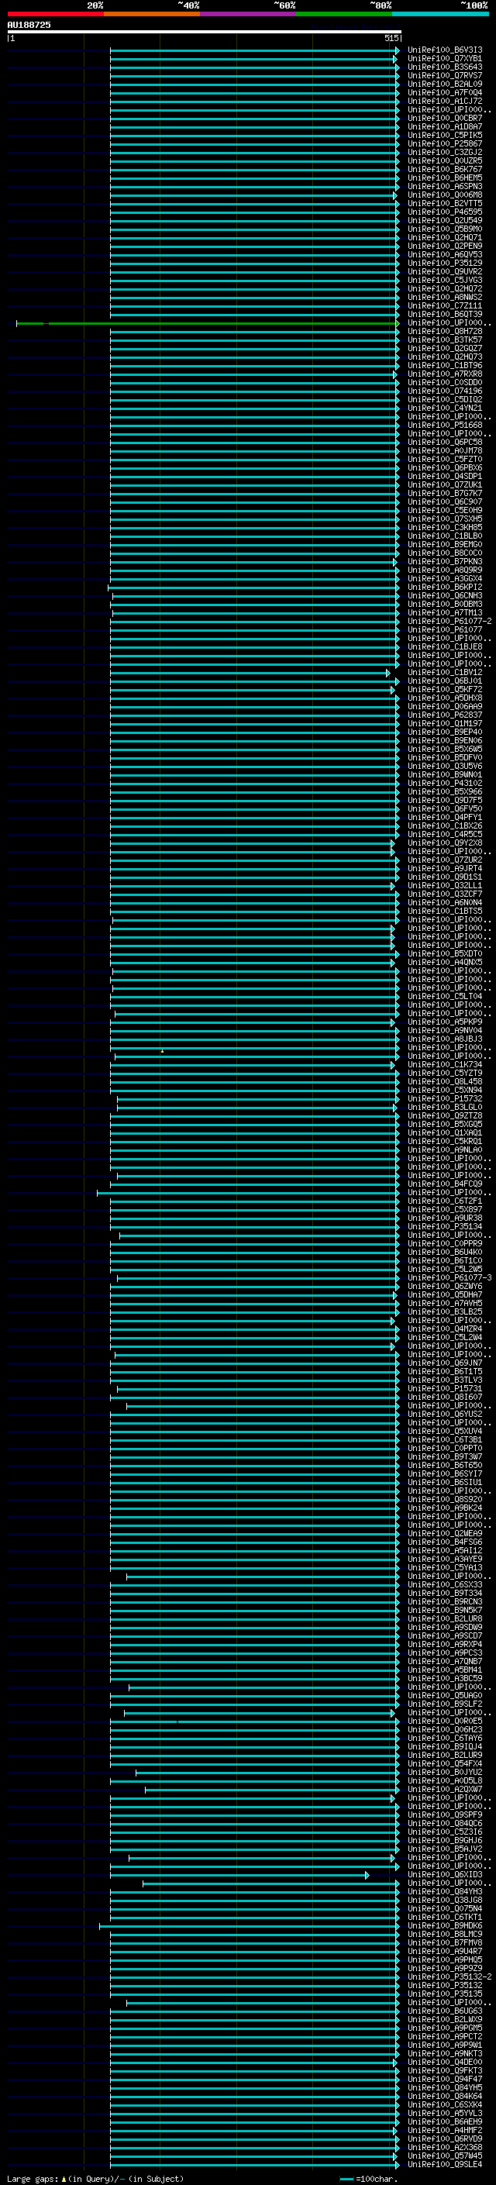Click the =100char scale legend

pyautogui.click(x=367, y=2179)
